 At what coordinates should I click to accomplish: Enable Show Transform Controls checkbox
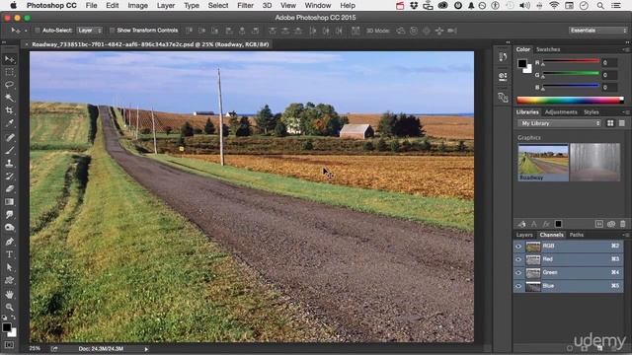(112, 31)
